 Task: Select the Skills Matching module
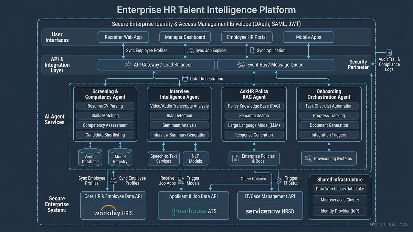pyautogui.click(x=105, y=115)
